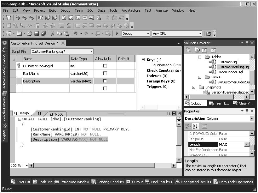This screenshot has height=193, width=258.
Task: Open the Length MAX value dropdown
Action: [x=247, y=144]
